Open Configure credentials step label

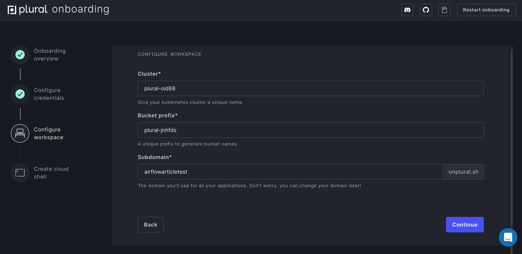pyautogui.click(x=49, y=94)
